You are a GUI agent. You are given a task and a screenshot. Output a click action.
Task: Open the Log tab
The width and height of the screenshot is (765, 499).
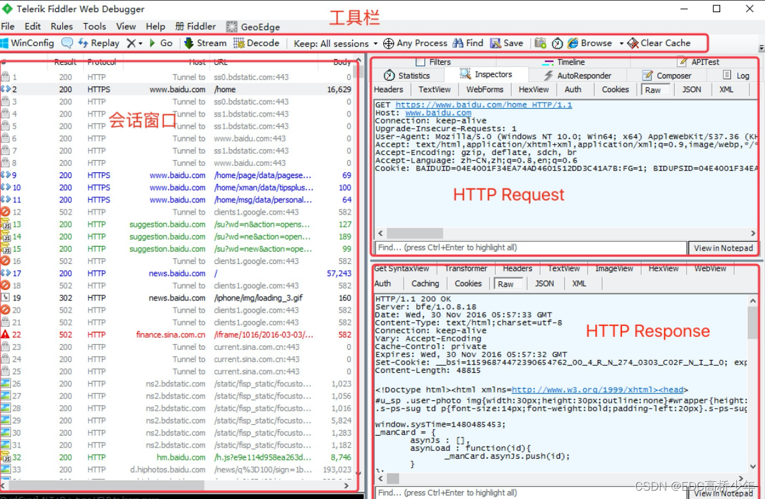(x=736, y=76)
